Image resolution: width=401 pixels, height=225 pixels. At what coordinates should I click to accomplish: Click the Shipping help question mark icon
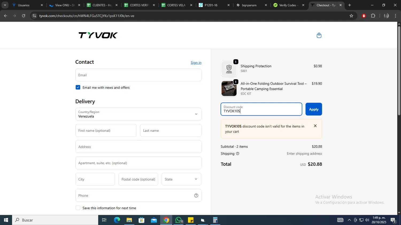pos(237,154)
